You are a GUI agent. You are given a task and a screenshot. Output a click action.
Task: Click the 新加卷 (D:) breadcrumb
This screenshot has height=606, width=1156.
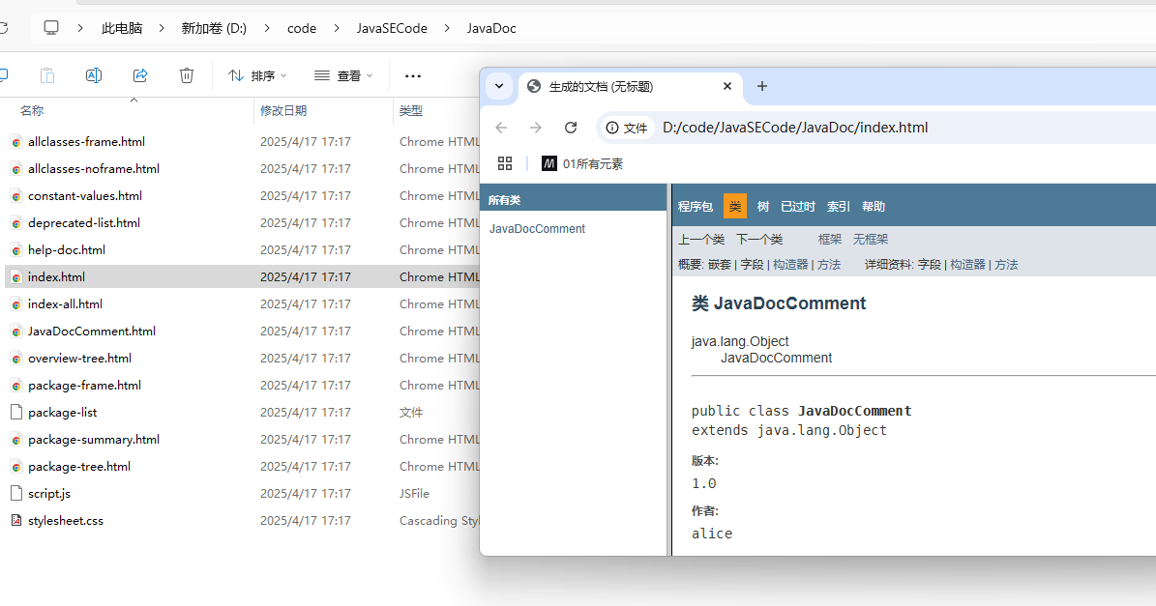click(x=214, y=28)
